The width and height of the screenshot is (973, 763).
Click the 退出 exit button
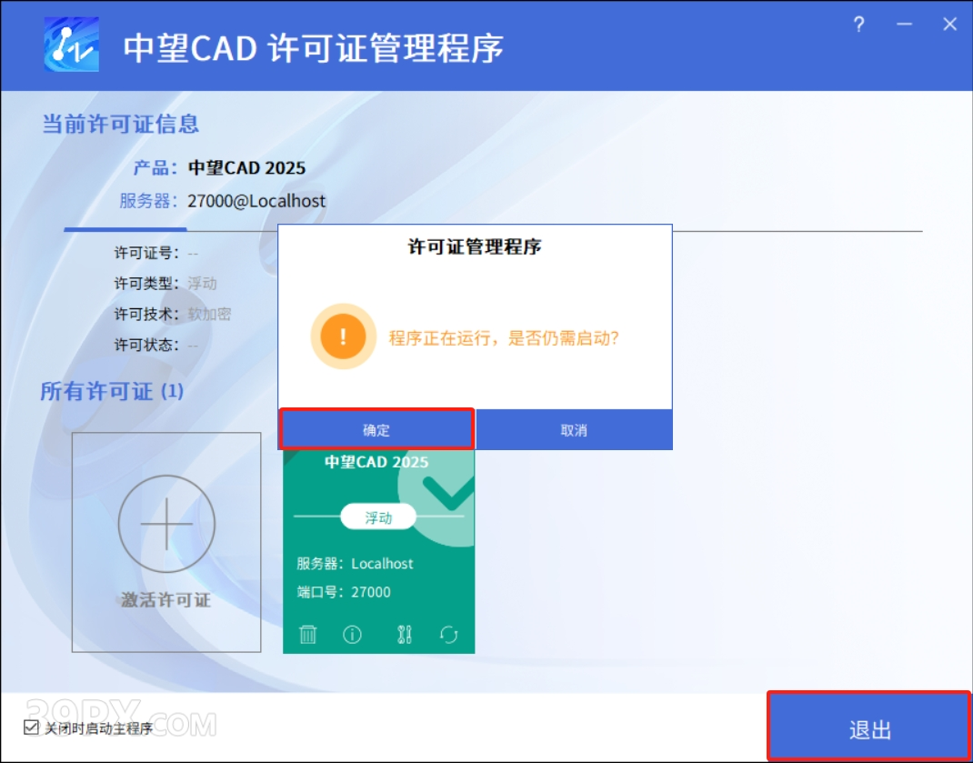coord(869,726)
